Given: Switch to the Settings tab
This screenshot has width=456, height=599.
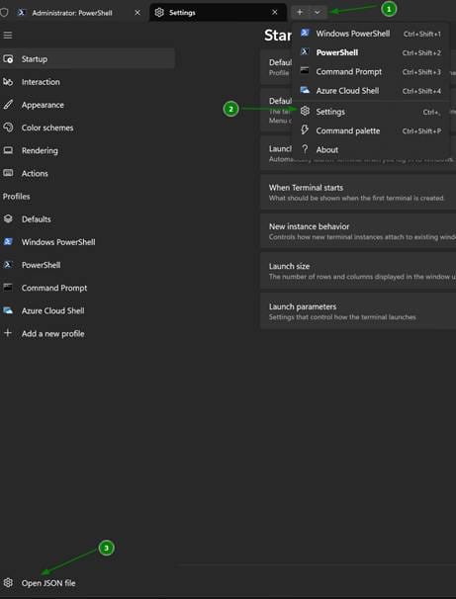Looking at the screenshot, I should (x=218, y=13).
